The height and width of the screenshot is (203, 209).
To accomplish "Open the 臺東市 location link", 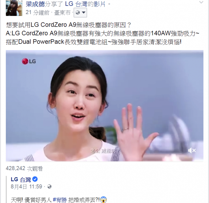I will click(62, 13).
